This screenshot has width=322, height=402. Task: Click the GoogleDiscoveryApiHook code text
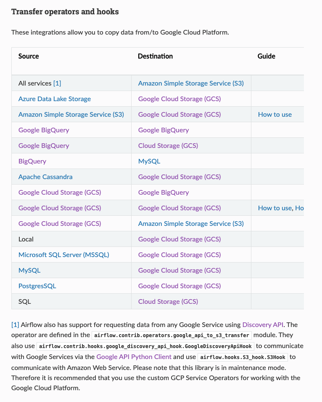[145, 346]
